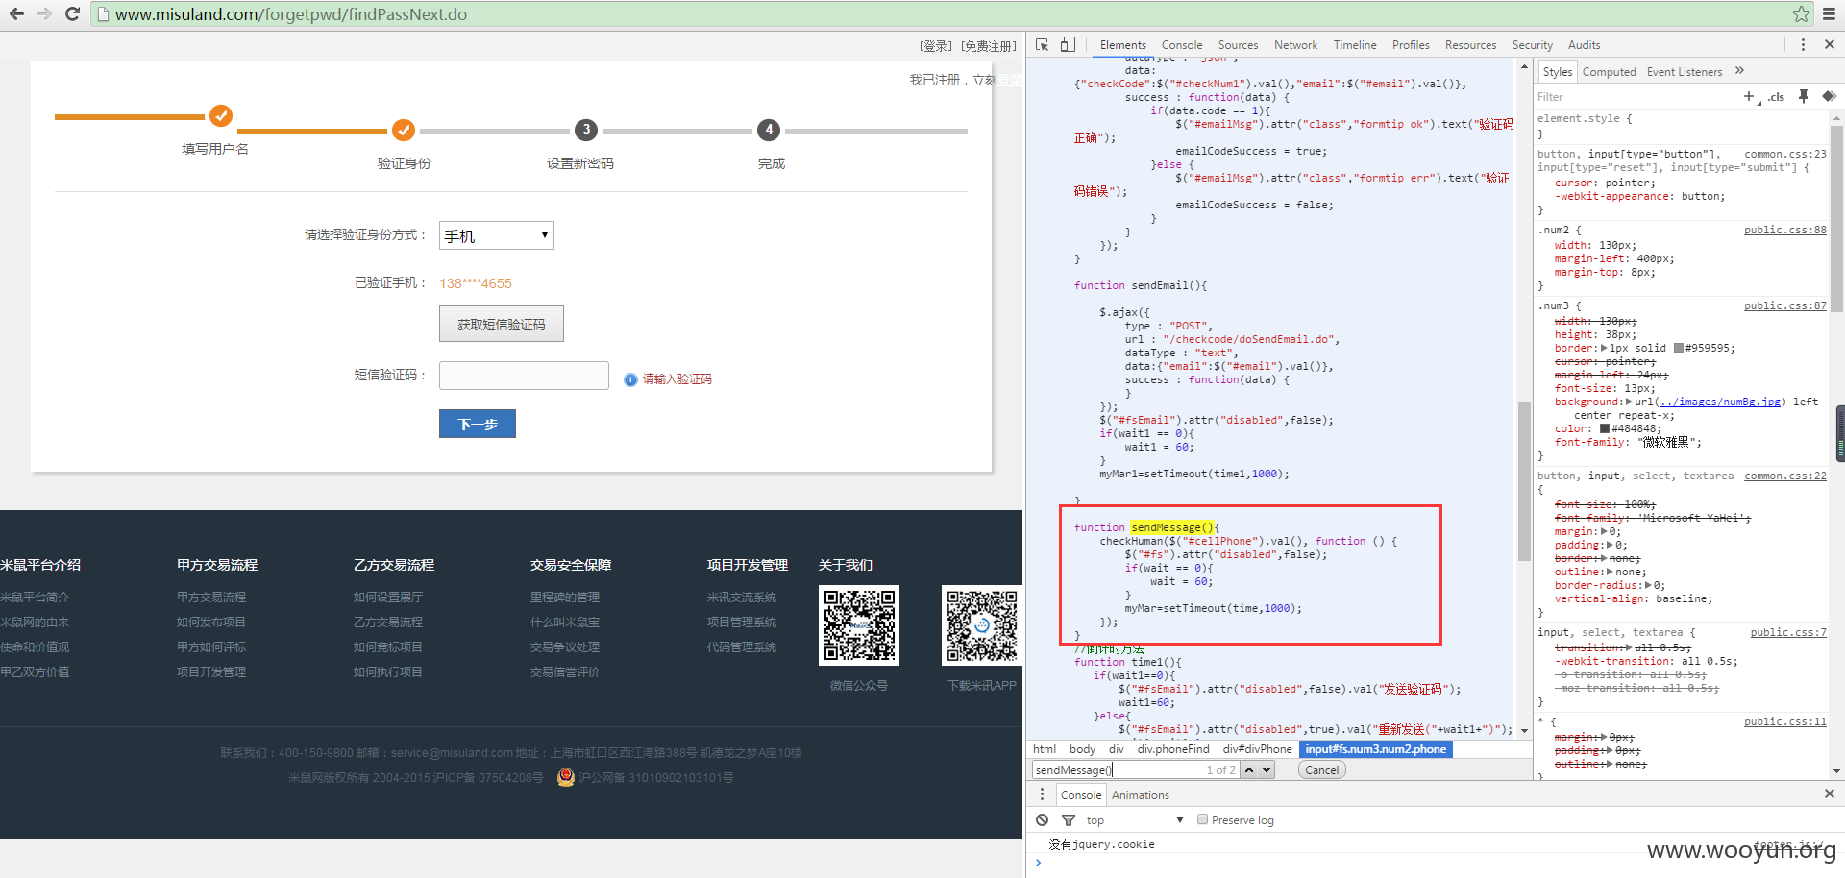This screenshot has width=1845, height=878.
Task: Open public.css:88 source link
Action: point(1784,230)
